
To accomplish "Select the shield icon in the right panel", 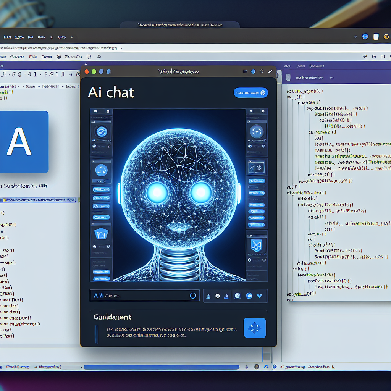I will pyautogui.click(x=256, y=246).
